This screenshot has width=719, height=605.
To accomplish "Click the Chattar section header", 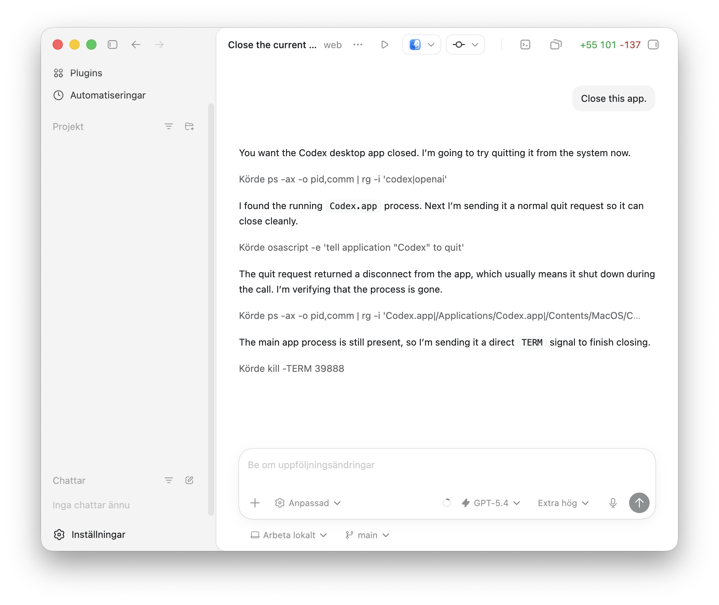I will coord(69,481).
